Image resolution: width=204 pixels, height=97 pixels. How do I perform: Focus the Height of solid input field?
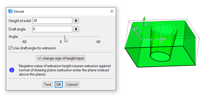52,21
